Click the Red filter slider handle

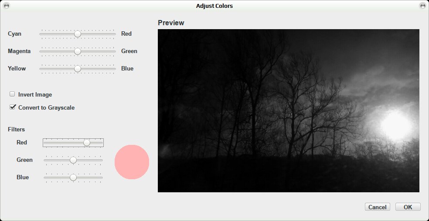tap(87, 143)
